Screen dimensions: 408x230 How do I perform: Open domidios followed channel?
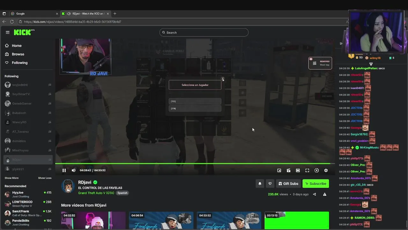[x=28, y=141]
